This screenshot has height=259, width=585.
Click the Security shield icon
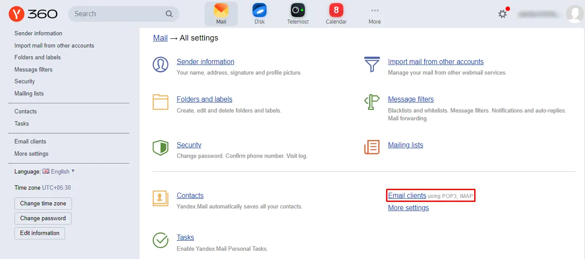tap(161, 148)
